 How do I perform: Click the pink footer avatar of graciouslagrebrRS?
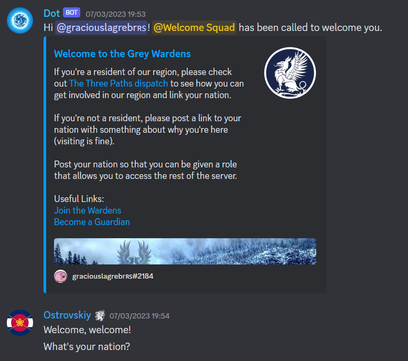coord(61,276)
